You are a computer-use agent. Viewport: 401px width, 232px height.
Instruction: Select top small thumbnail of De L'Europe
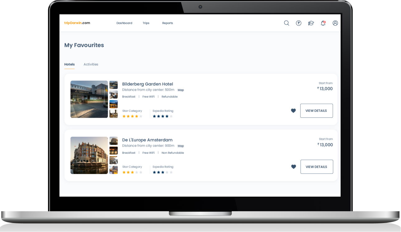(114, 141)
